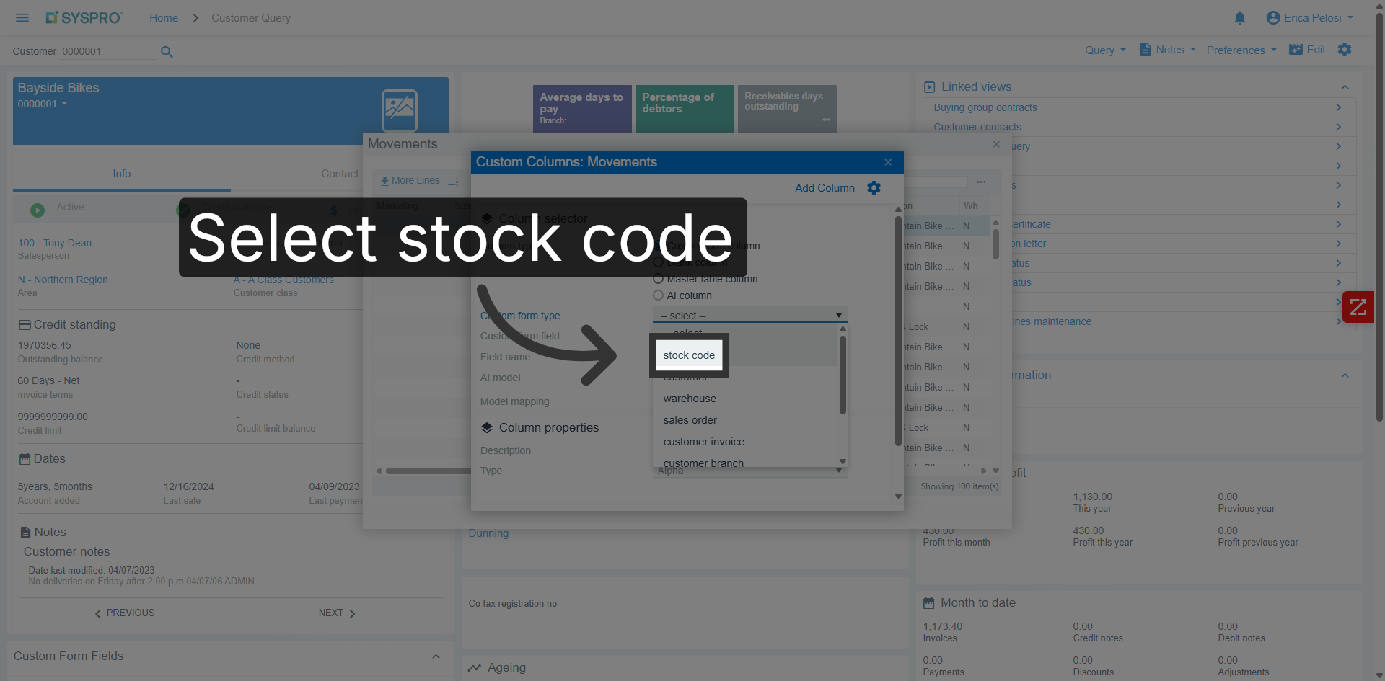The height and width of the screenshot is (681, 1385).
Task: Click lines maintenance linked view
Action: click(1050, 321)
